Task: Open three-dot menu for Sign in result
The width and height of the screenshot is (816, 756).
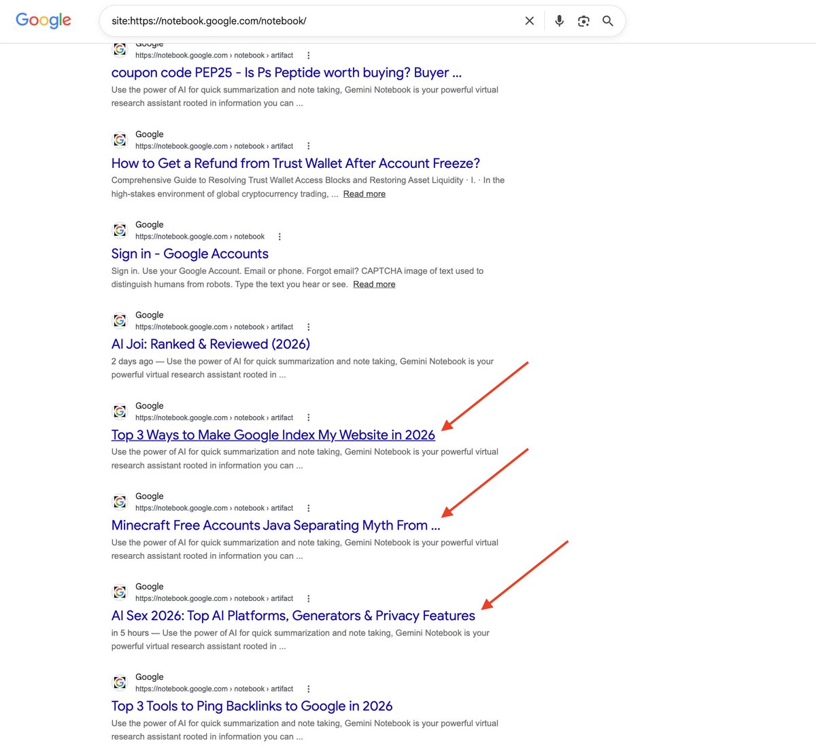Action: tap(279, 237)
